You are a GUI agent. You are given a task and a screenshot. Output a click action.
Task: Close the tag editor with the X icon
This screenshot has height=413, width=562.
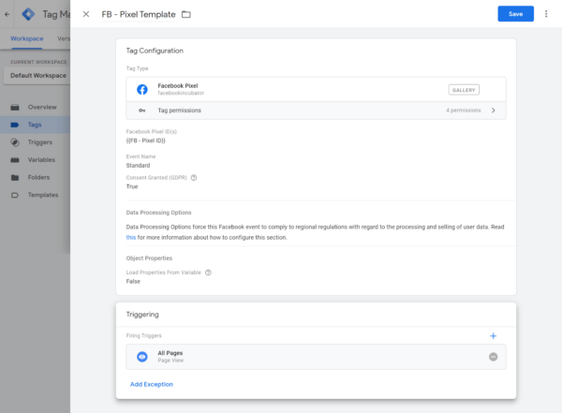coord(86,14)
